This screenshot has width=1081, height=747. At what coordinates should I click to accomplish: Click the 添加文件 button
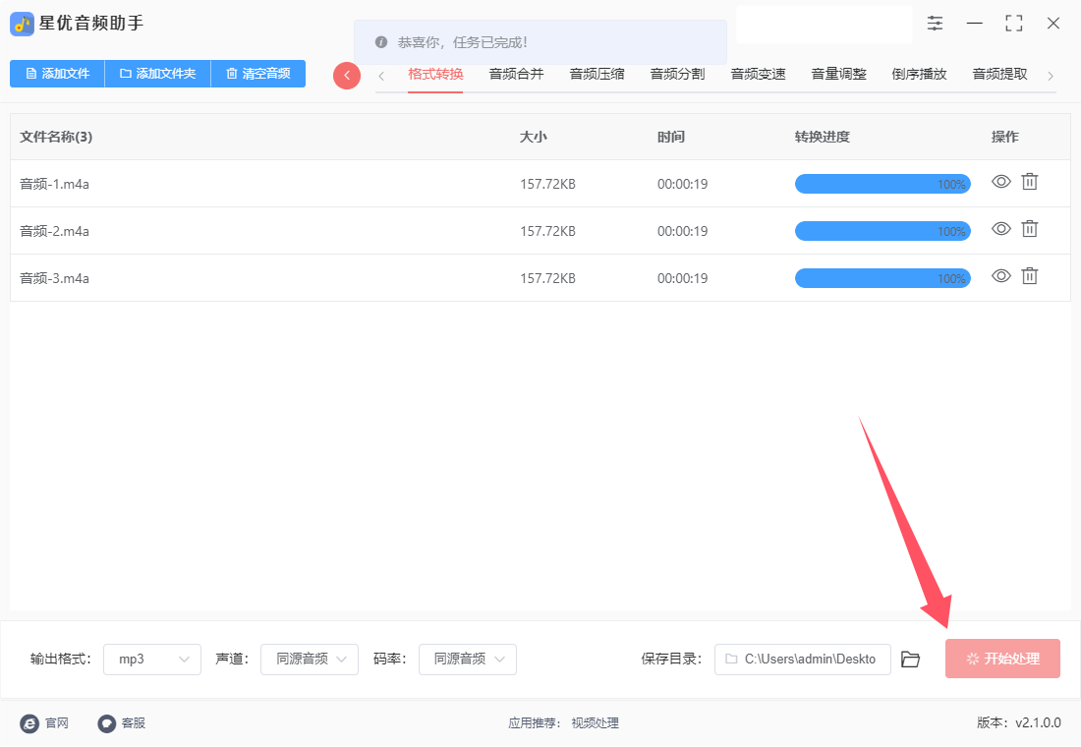(57, 74)
